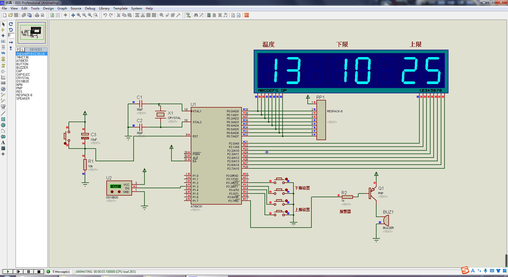Select the Generator mode tool
This screenshot has width=508, height=277.
[3, 89]
